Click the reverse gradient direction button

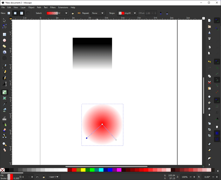(x=79, y=13)
